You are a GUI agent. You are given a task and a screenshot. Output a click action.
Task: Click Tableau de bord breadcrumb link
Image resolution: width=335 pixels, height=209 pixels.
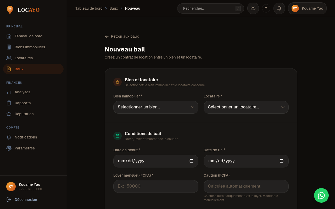click(89, 8)
